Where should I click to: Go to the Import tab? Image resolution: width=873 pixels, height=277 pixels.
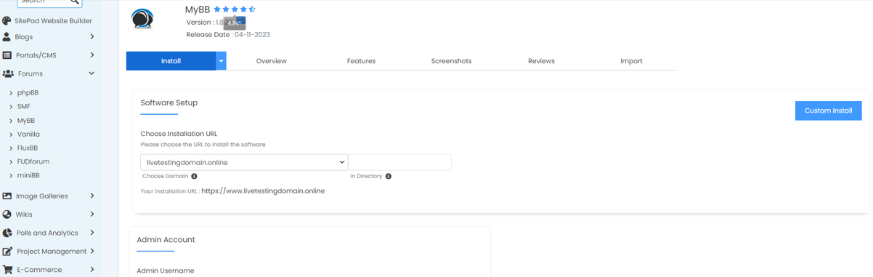click(631, 61)
